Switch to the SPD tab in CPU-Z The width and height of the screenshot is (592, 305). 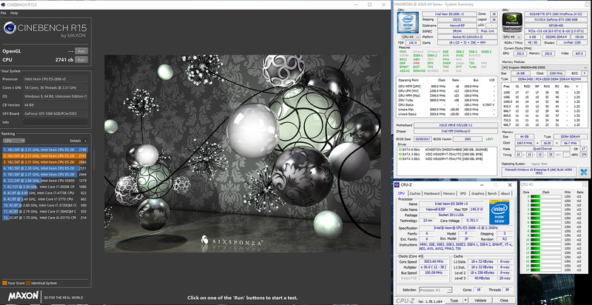coord(463,193)
